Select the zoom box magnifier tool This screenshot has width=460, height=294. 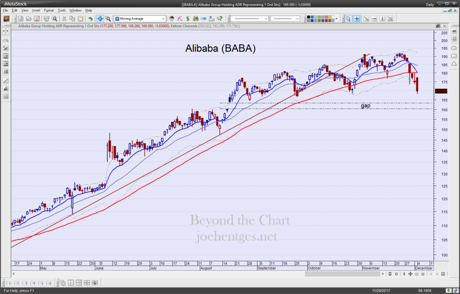click(x=108, y=19)
